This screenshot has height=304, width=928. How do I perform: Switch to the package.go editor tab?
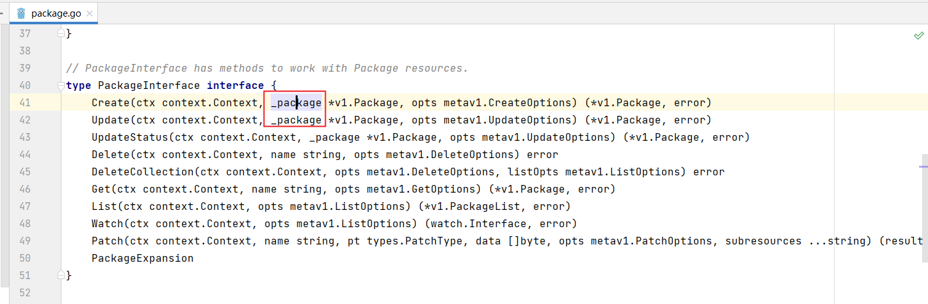click(x=52, y=13)
